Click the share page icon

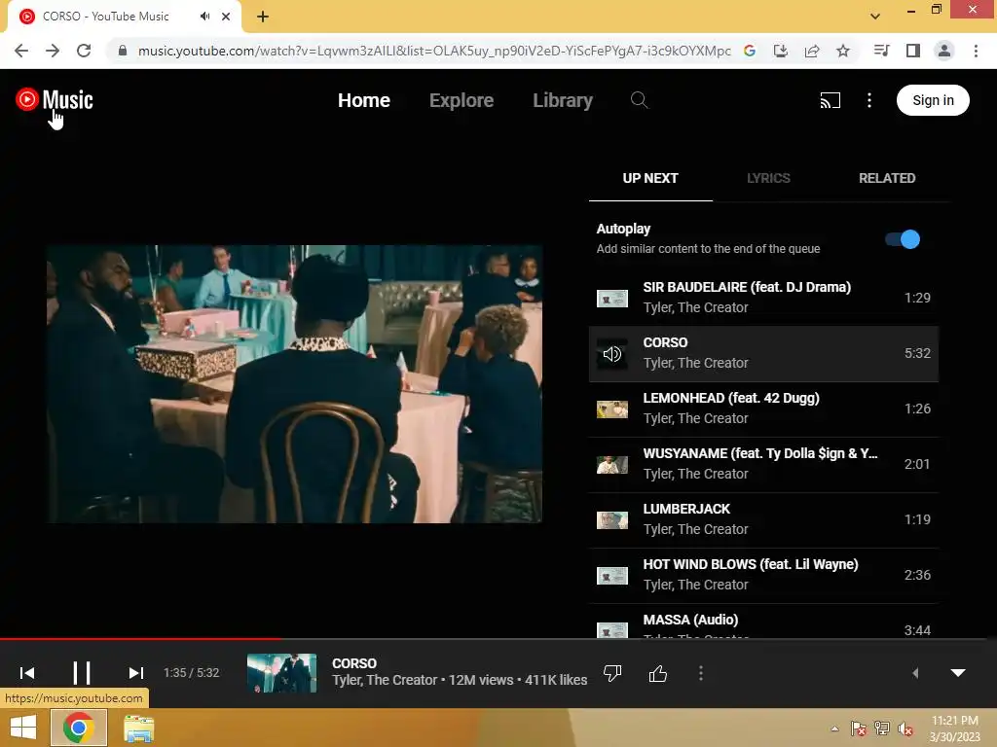tap(812, 51)
